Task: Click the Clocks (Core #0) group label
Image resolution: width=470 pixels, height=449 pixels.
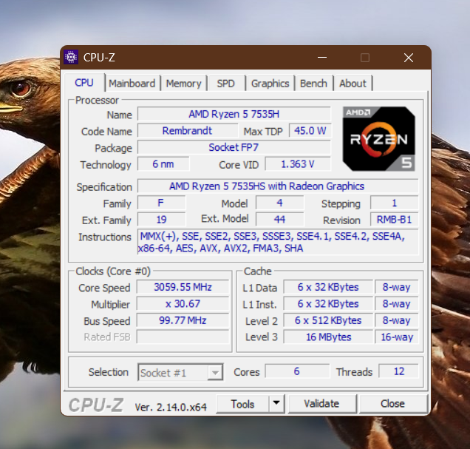Action: (x=113, y=271)
